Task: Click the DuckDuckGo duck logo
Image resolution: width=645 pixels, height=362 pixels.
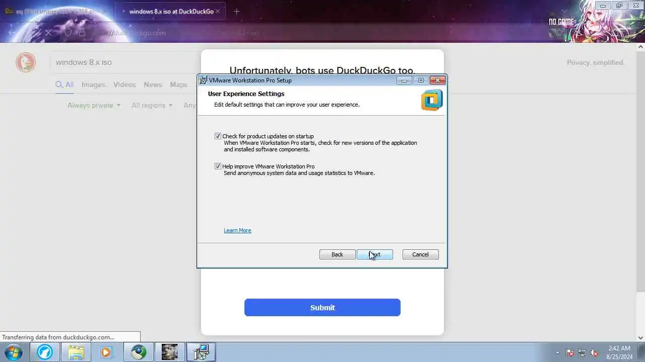Action: coord(26,62)
